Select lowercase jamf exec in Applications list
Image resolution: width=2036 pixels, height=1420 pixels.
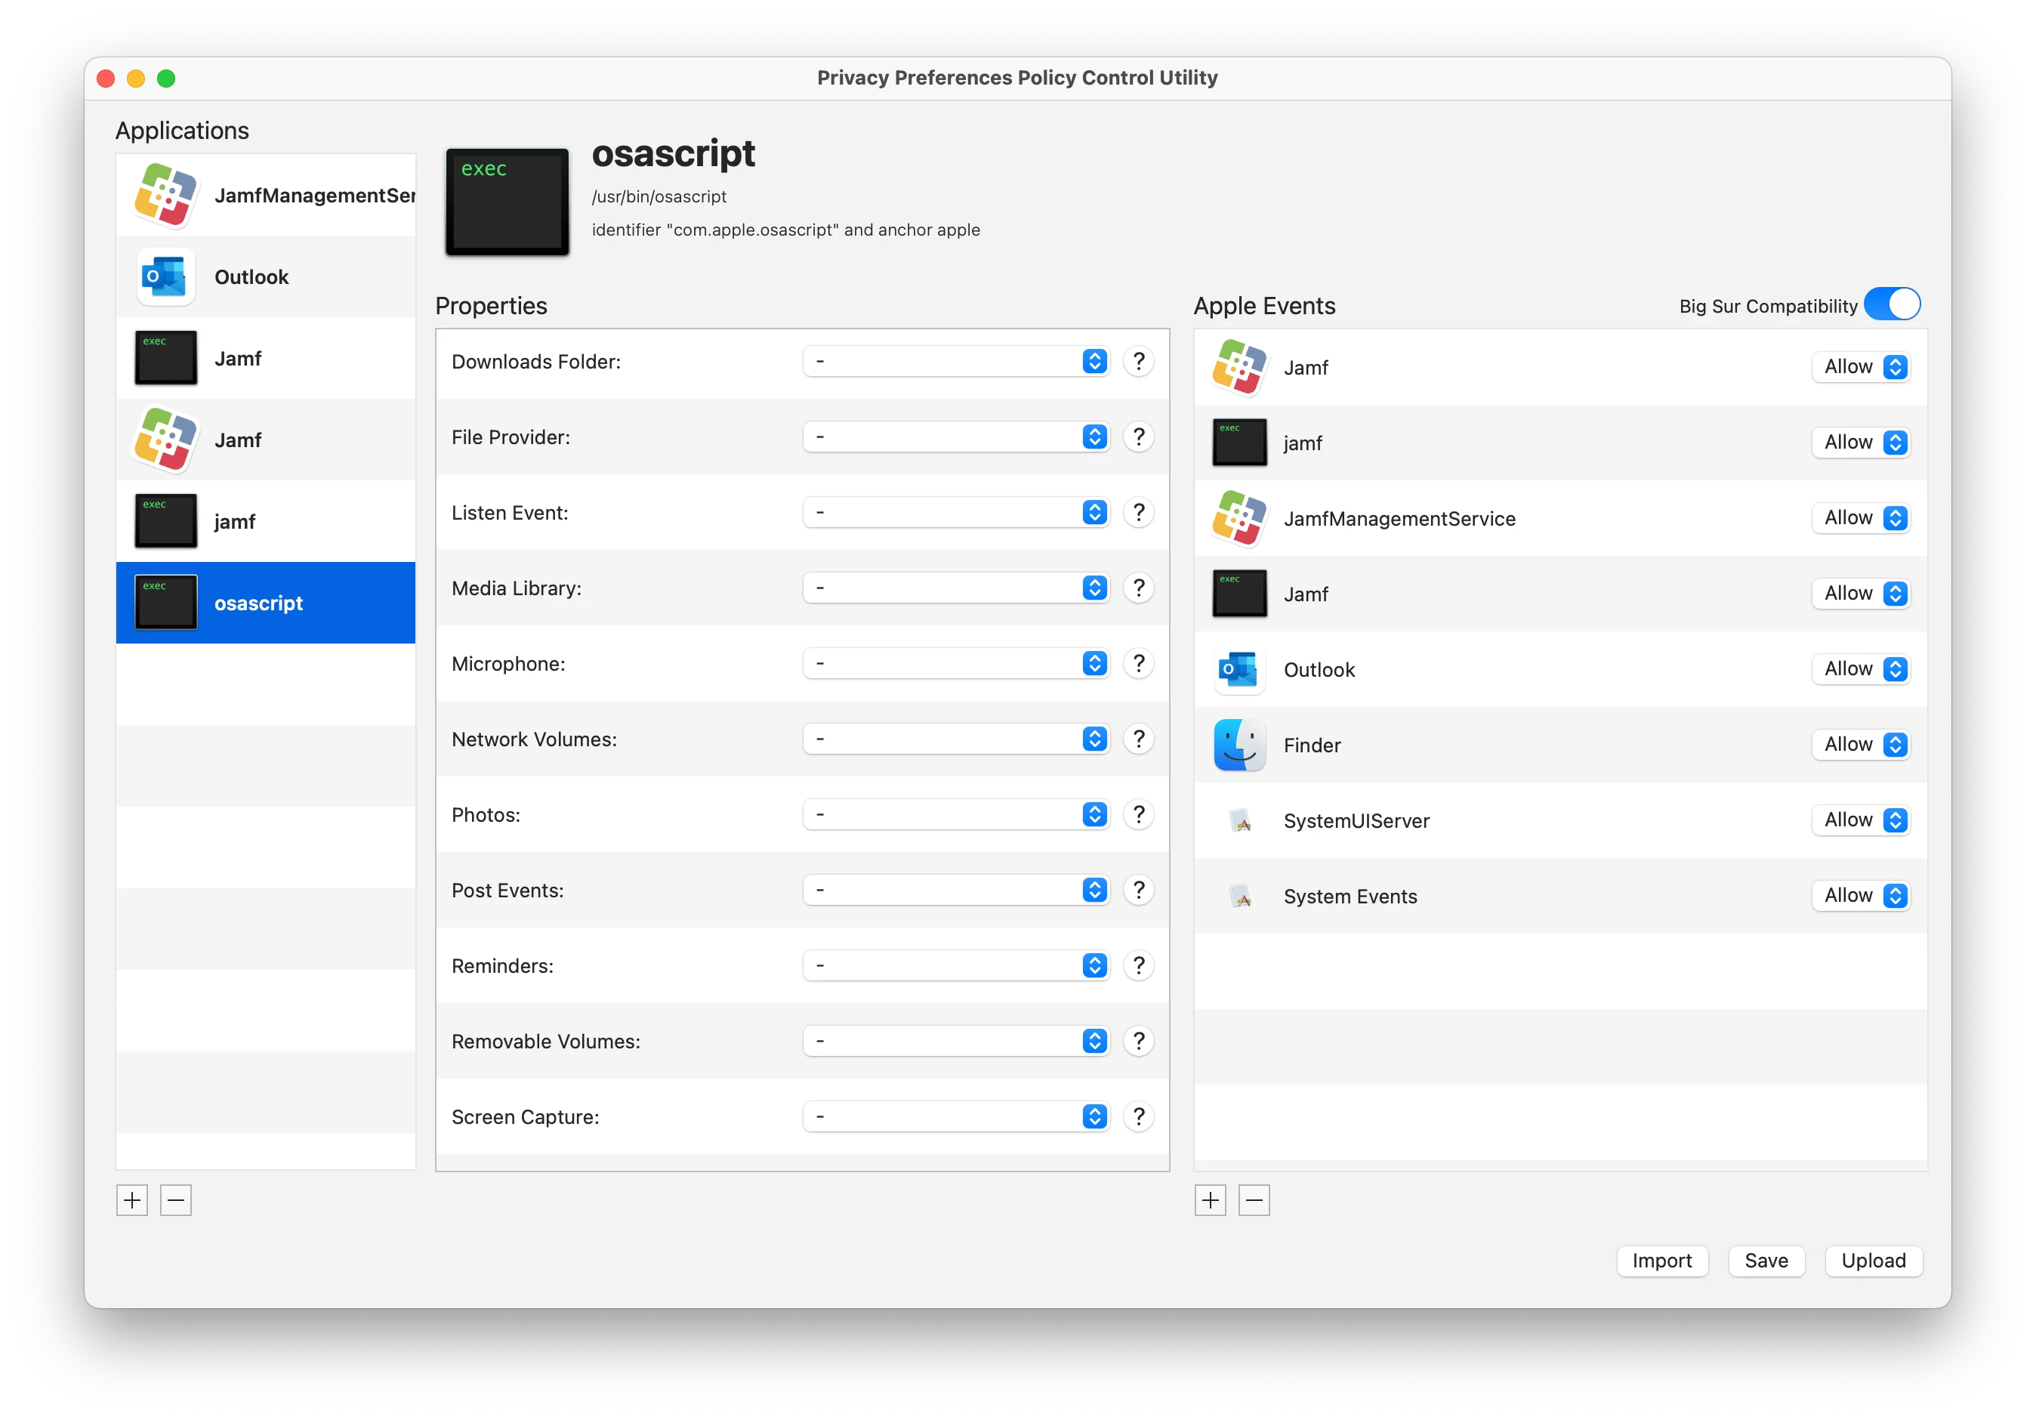265,521
